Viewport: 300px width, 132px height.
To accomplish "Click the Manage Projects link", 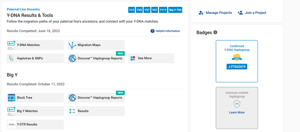I will (219, 13).
